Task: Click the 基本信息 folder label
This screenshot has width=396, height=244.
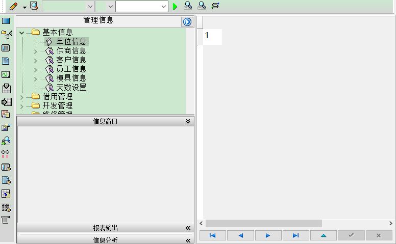Action: [x=58, y=32]
